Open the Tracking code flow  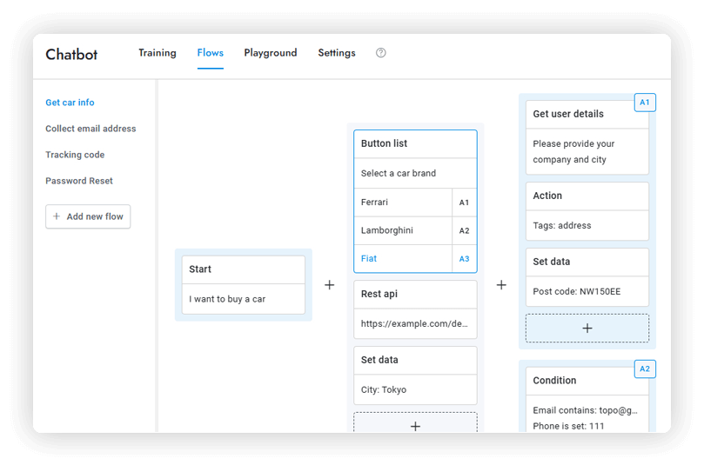[75, 155]
